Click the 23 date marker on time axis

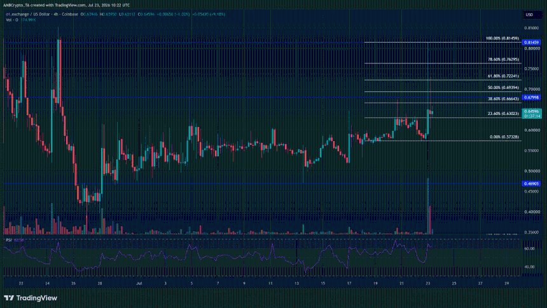click(427, 284)
